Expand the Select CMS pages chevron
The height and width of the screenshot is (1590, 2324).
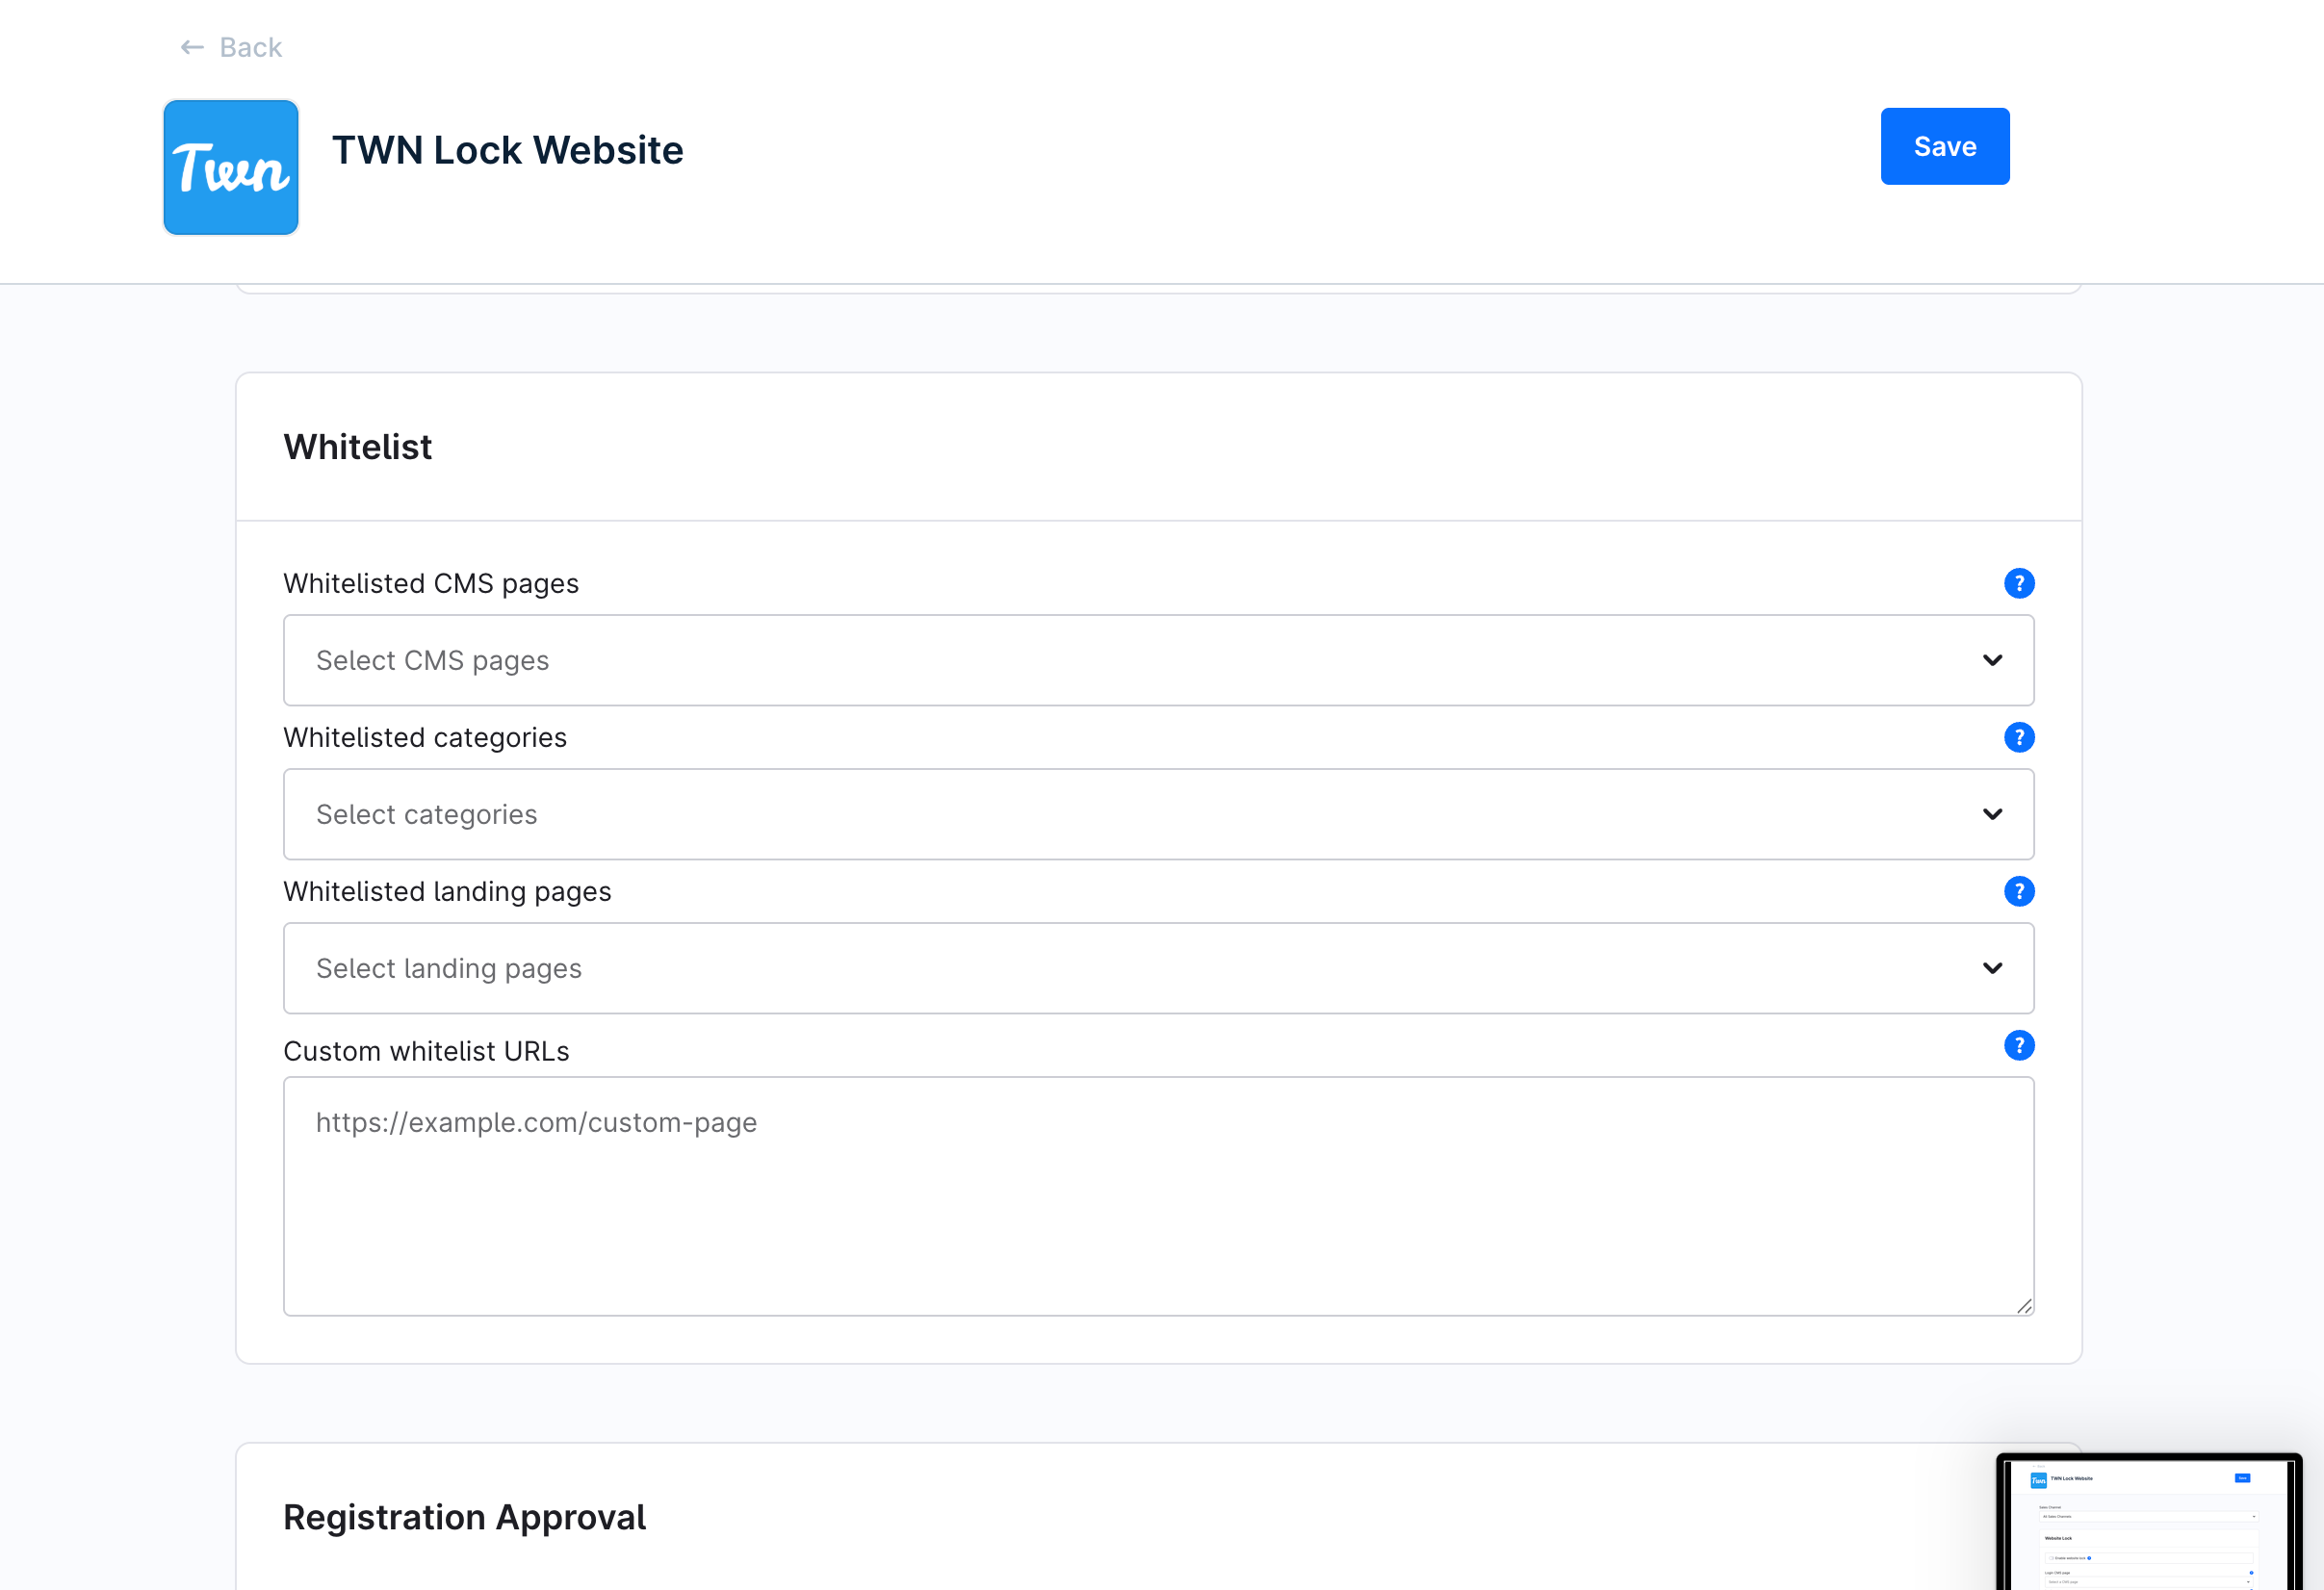click(x=1992, y=660)
